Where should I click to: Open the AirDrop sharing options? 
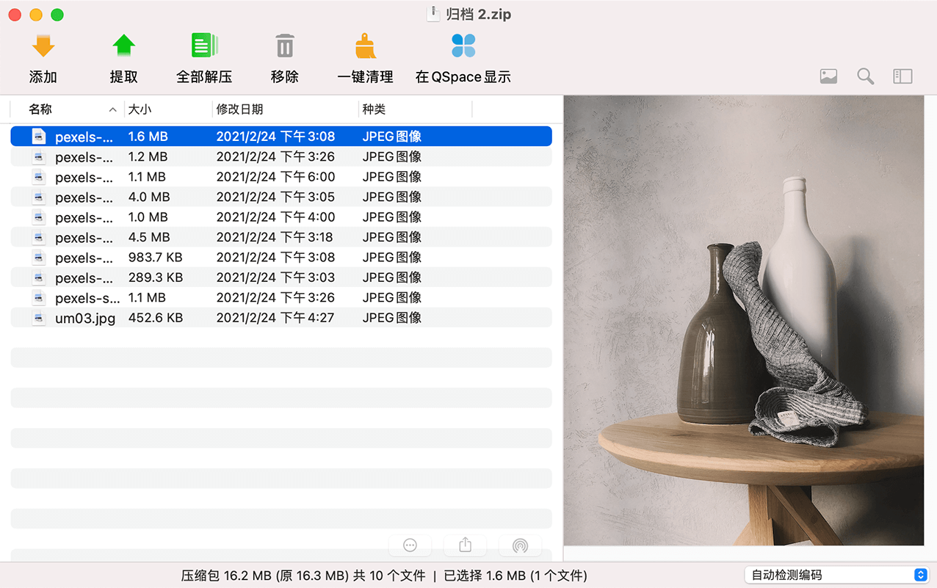click(x=520, y=545)
